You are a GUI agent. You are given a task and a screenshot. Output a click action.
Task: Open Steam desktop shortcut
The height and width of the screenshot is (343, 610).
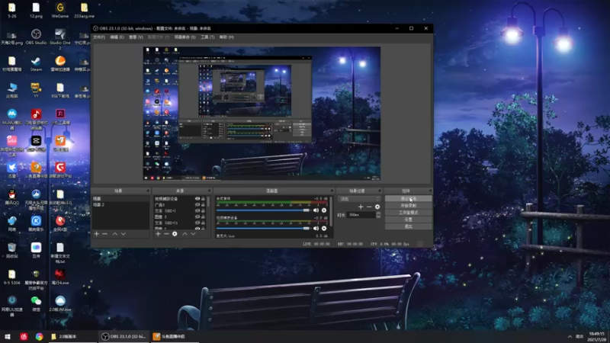pos(36,64)
